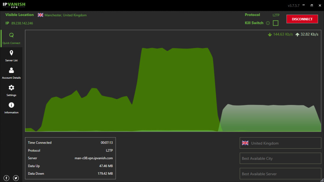Select the Account Details label
This screenshot has height=182, width=324.
coord(11,78)
